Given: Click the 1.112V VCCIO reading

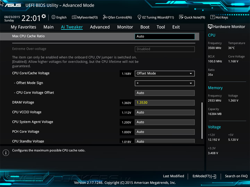Looking at the screenshot, I should [x=126, y=113].
